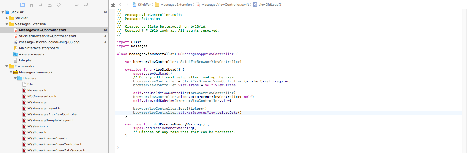Image resolution: width=467 pixels, height=153 pixels.
Task: Open MSMessagesAppViewController.h header
Action: tap(54, 114)
